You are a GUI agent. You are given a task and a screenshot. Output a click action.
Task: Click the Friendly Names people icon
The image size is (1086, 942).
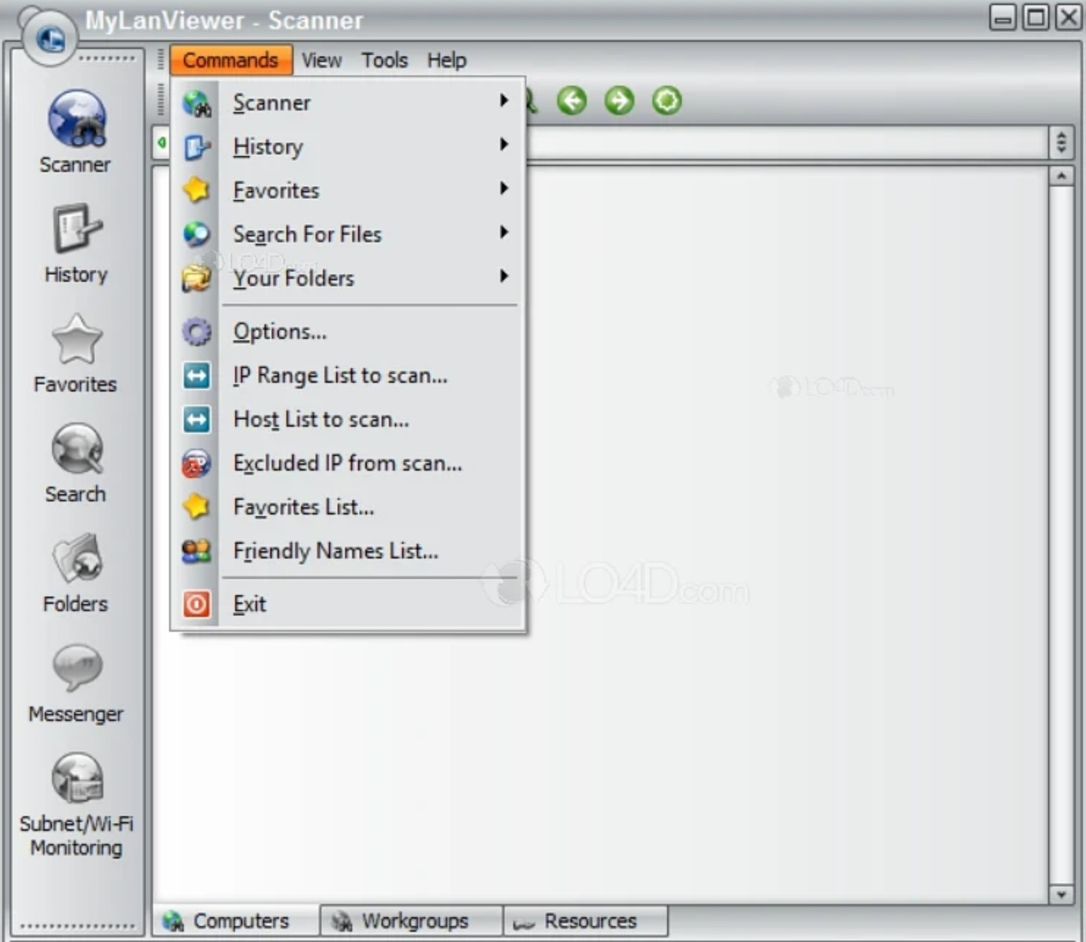click(196, 550)
